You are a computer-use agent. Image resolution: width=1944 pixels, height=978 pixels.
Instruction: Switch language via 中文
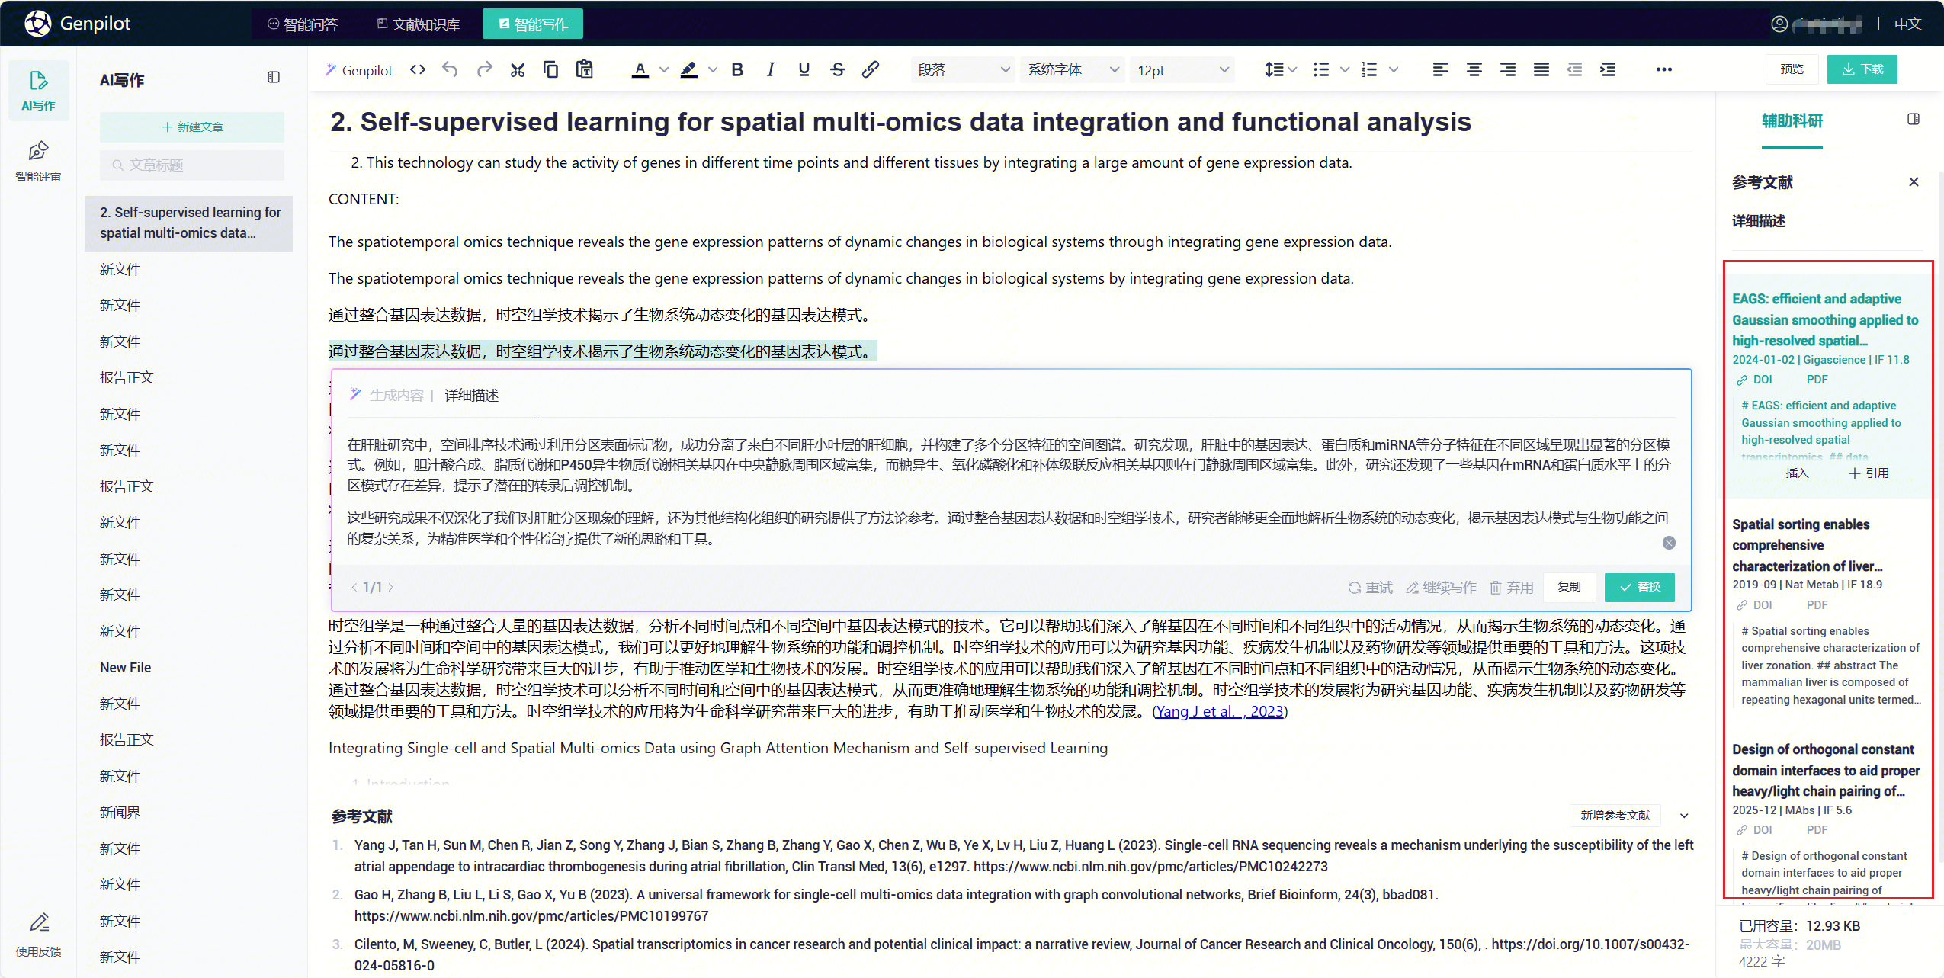click(1907, 24)
